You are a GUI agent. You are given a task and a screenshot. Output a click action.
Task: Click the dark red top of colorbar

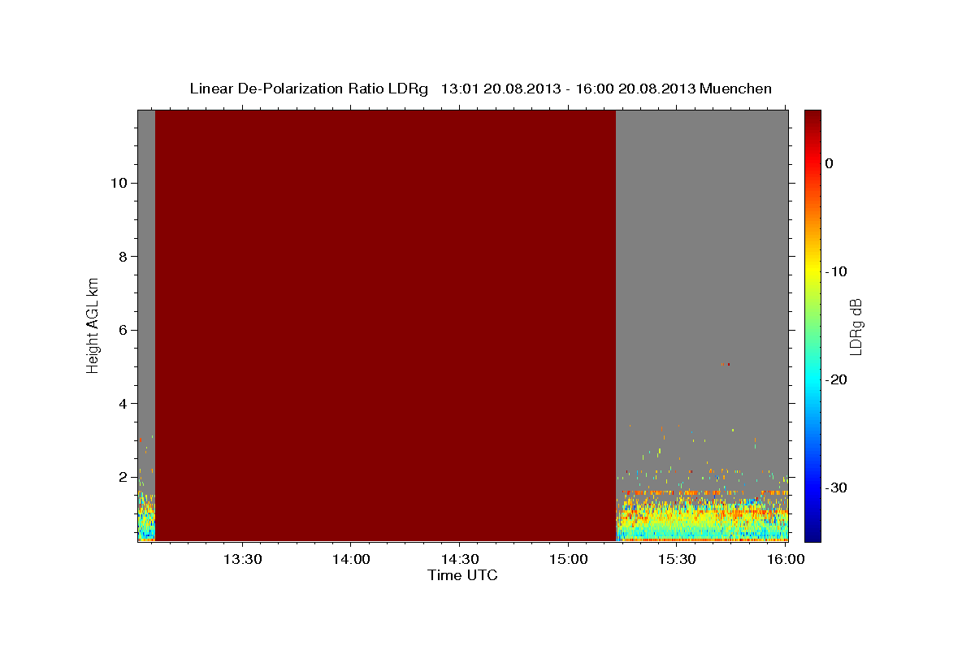[x=812, y=119]
